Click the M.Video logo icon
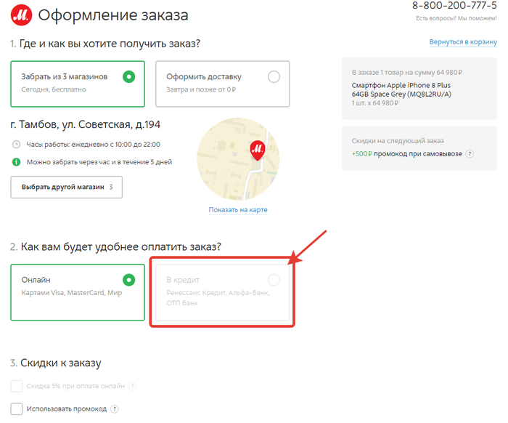 click(x=20, y=15)
